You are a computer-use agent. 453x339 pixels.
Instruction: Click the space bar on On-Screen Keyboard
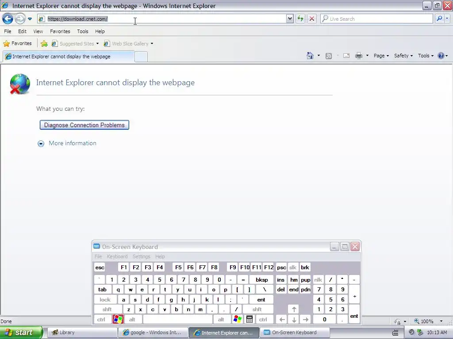pos(178,320)
